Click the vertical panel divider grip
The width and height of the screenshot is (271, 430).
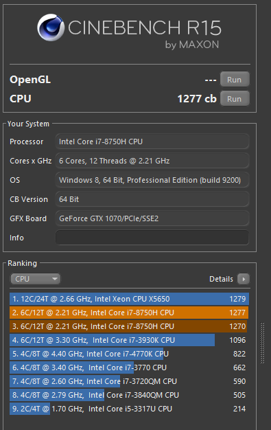pyautogui.click(x=262, y=343)
